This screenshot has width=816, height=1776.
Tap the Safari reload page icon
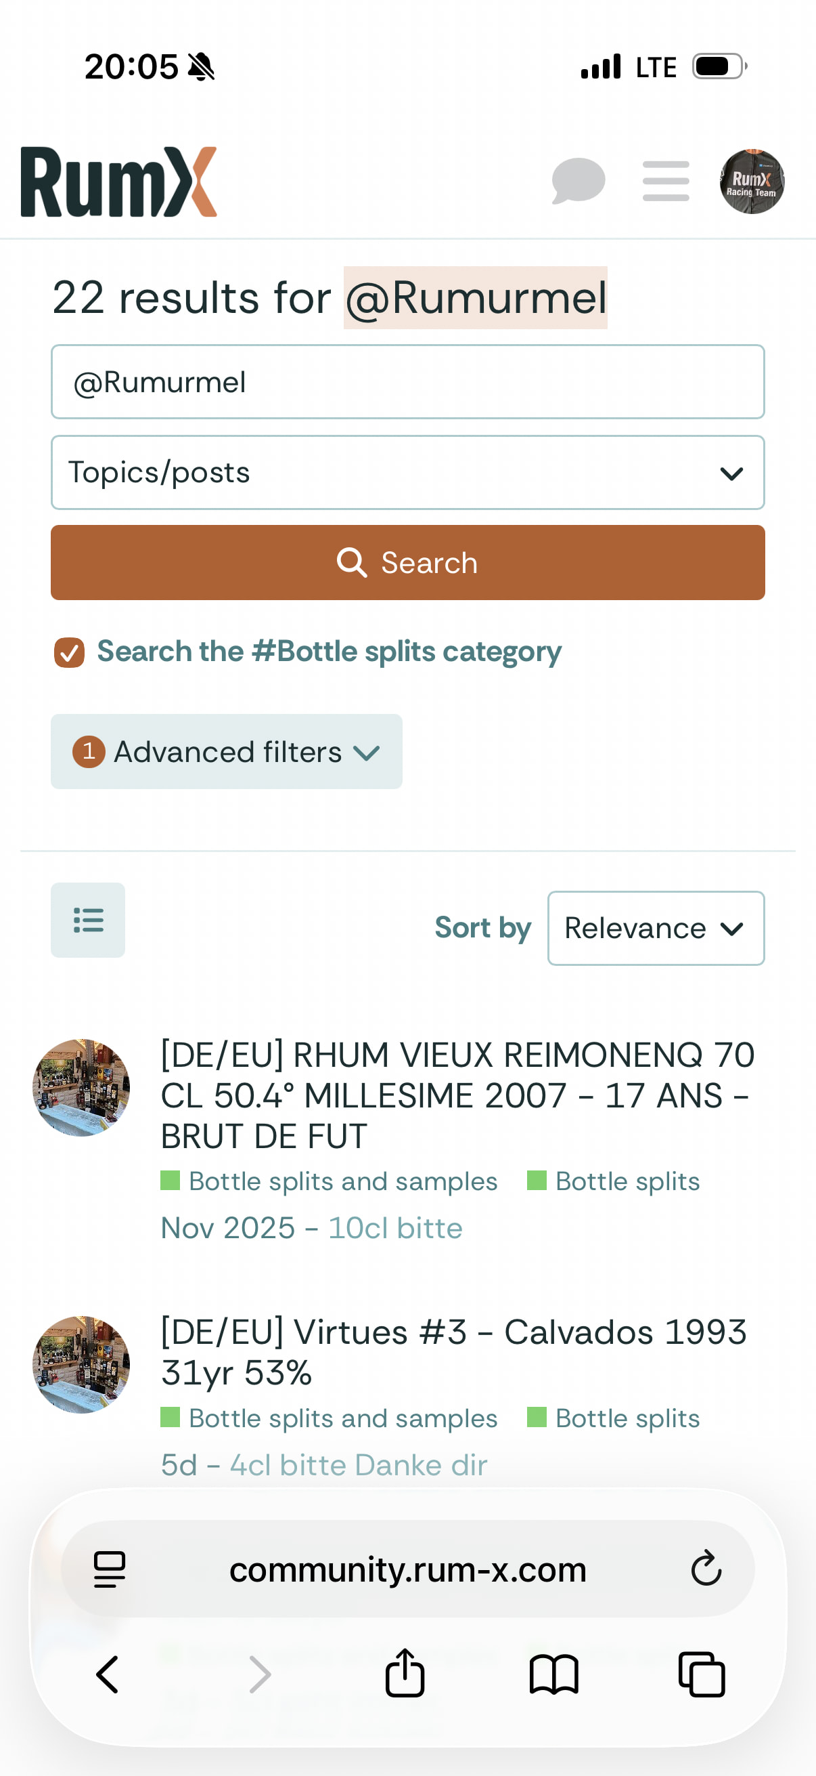pos(706,1569)
